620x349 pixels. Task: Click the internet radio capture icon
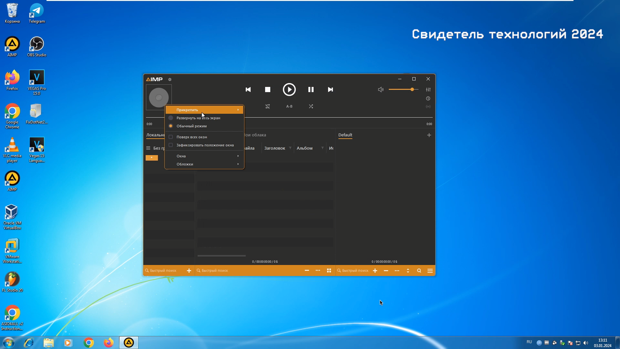click(428, 107)
